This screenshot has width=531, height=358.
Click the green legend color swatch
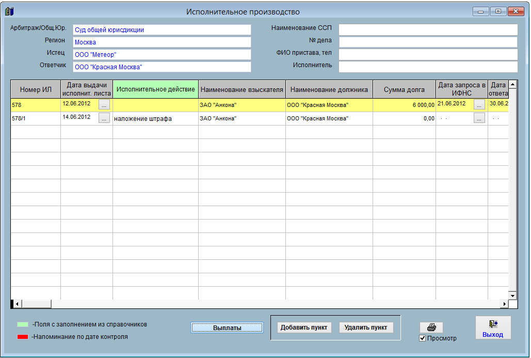[22, 325]
